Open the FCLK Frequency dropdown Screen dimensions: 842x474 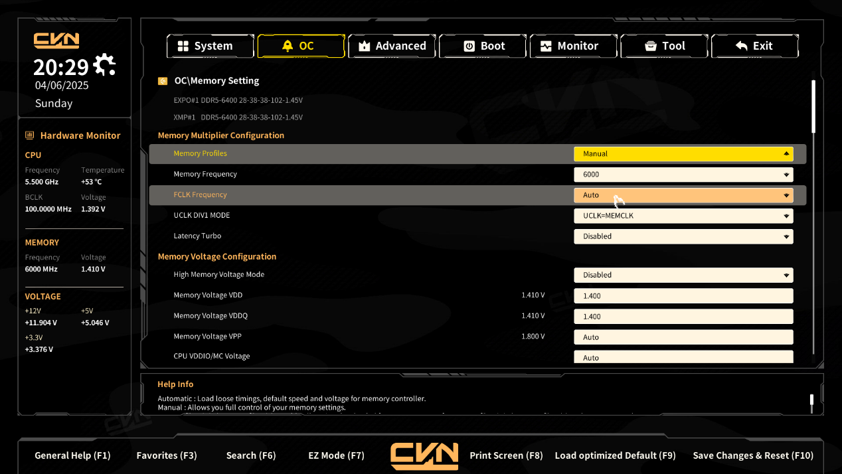pos(683,195)
